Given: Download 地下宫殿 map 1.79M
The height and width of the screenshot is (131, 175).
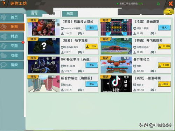Looking at the screenshot, I should pos(92,46).
